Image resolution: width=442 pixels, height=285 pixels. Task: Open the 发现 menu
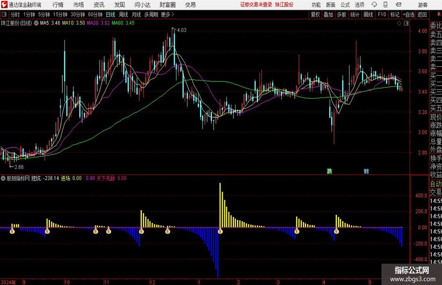click(120, 5)
